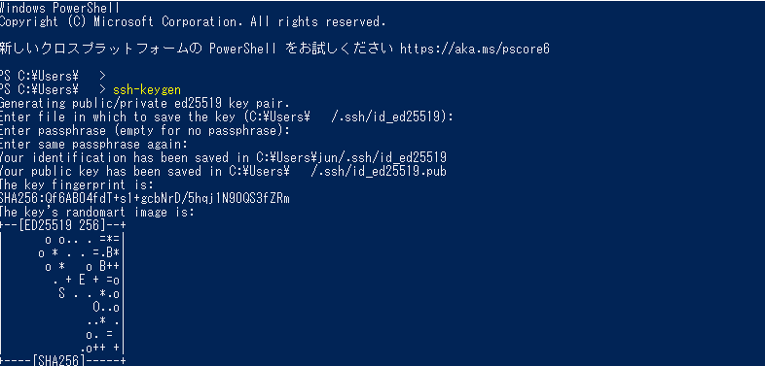Click the yellow ssh-keygen command
The width and height of the screenshot is (765, 366).
point(147,90)
